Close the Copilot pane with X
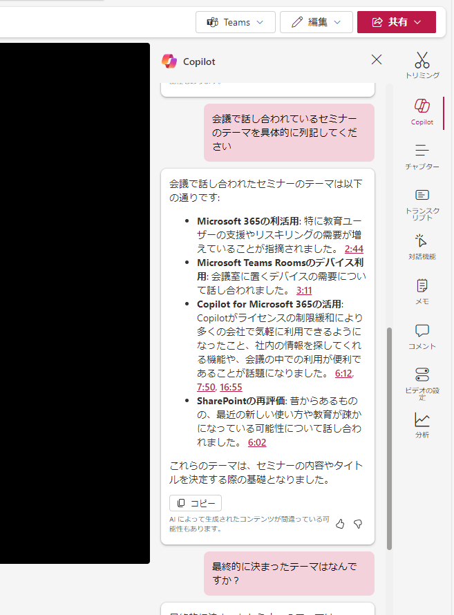454x615 pixels. pos(377,59)
